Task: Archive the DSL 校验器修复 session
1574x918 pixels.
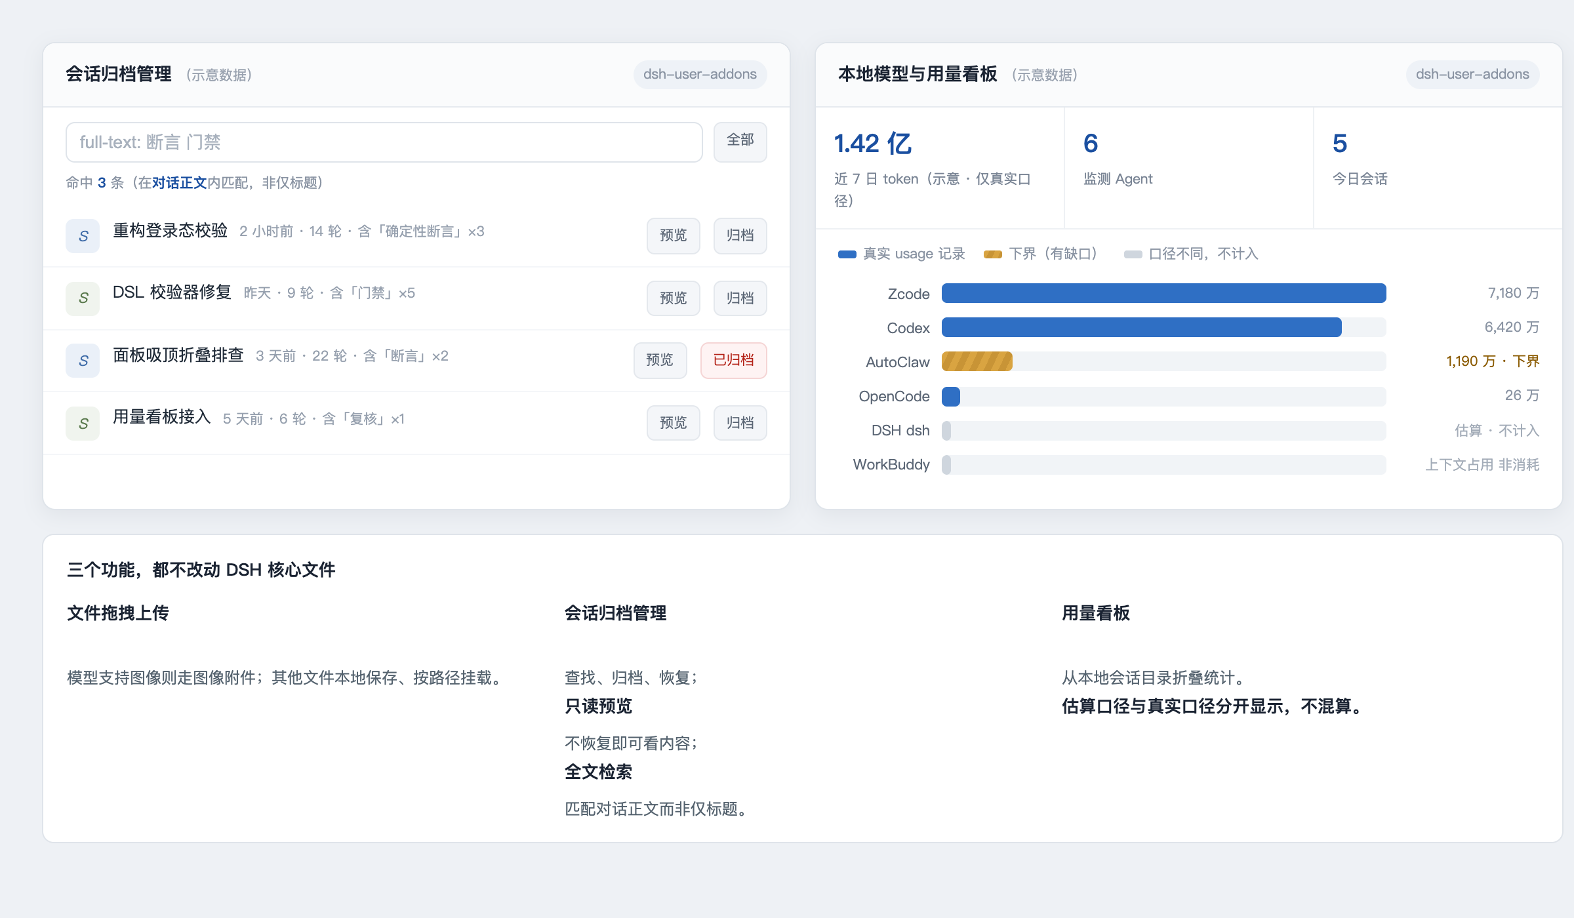Action: point(740,298)
